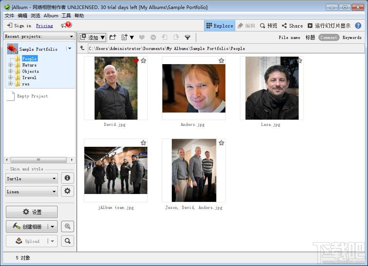Screen dimensions: 368x266
Task: Click the star rating on Laza.jpg
Action: pyautogui.click(x=299, y=61)
